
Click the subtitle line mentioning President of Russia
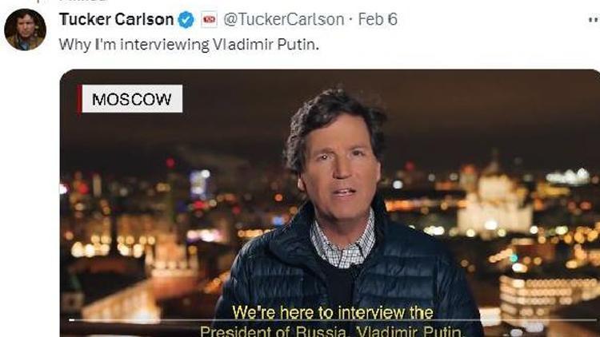(x=332, y=331)
